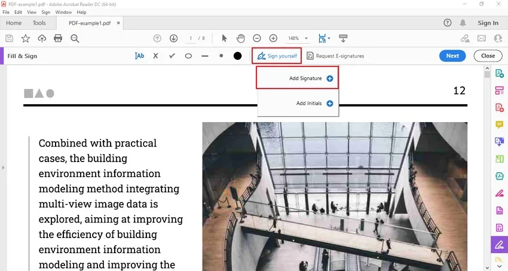Open the View menu
This screenshot has width=508, height=271.
32,12
